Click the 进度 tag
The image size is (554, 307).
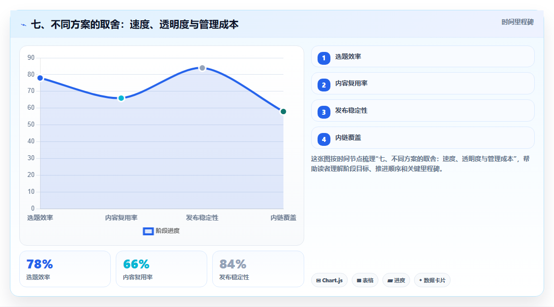396,280
